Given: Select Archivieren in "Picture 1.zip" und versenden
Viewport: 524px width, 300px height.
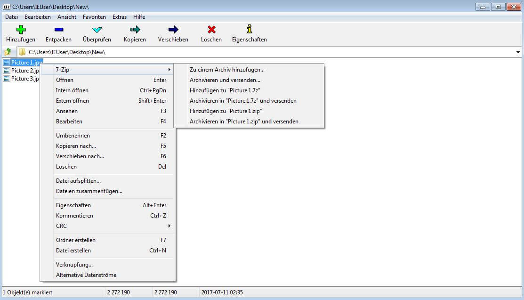Looking at the screenshot, I should (x=249, y=122).
